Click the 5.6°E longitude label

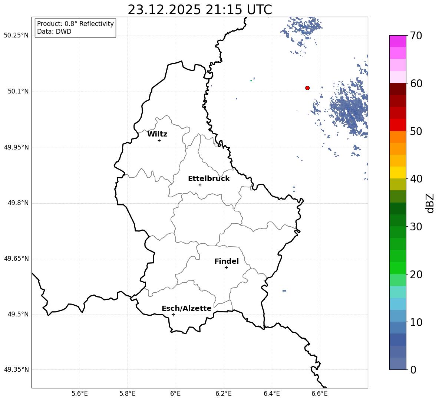tap(80, 394)
